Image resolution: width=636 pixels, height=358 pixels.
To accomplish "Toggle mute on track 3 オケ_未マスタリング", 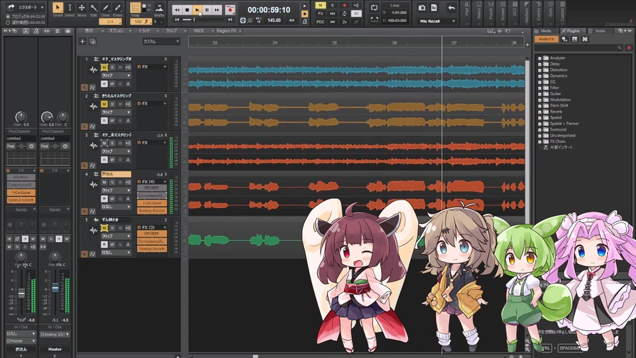I will click(x=104, y=143).
